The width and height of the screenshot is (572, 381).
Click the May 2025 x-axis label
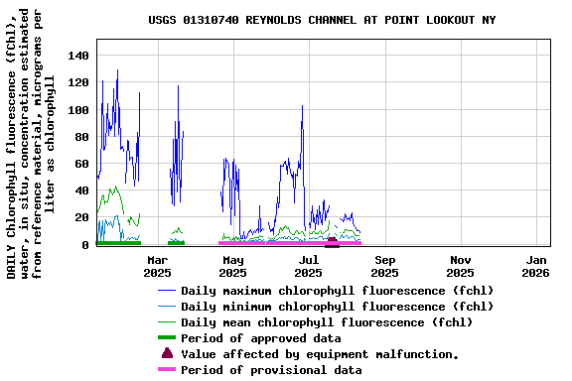[x=232, y=267]
